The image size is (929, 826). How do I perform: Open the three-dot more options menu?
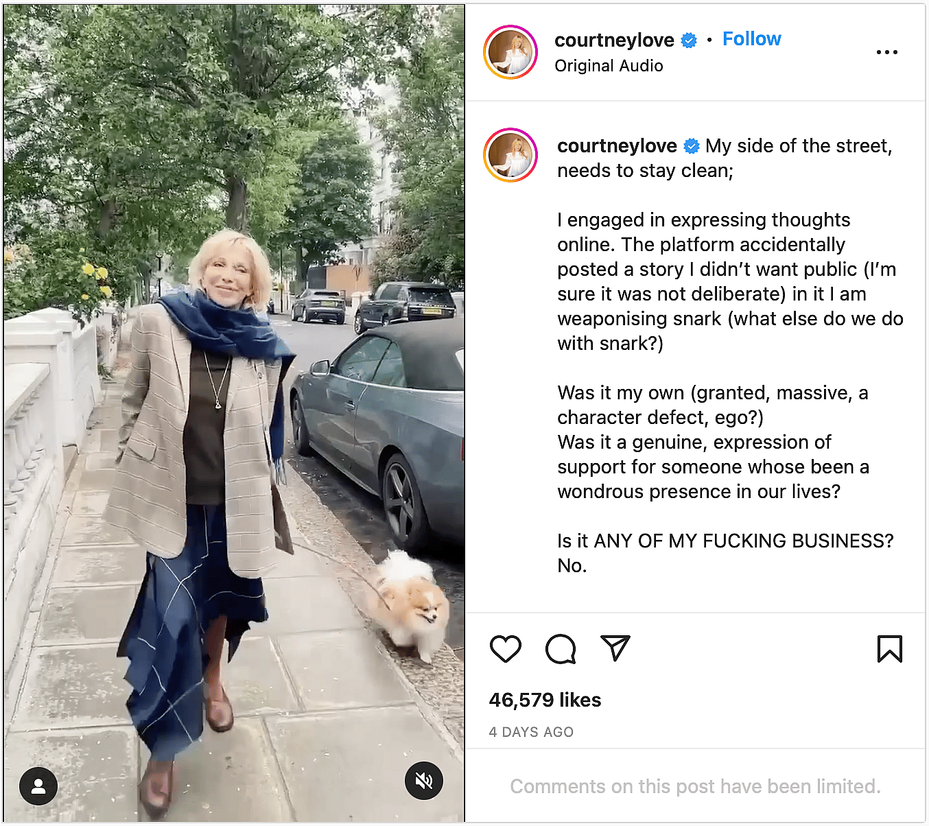pos(886,52)
